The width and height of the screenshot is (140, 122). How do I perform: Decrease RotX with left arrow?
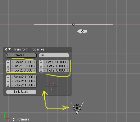click(45, 62)
